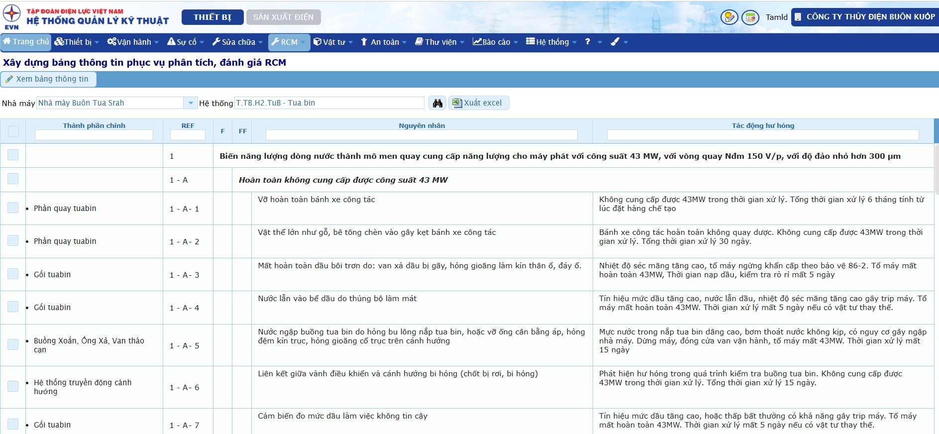
Task: Go to Trang chủ home icon
Action: (x=7, y=42)
